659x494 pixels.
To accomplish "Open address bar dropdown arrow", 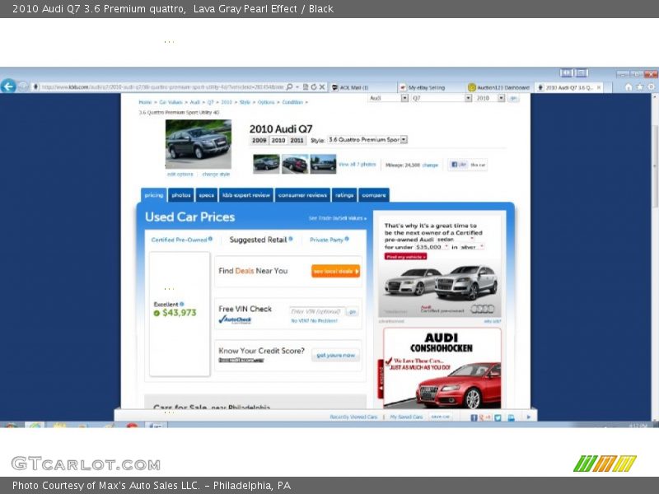I will point(297,87).
